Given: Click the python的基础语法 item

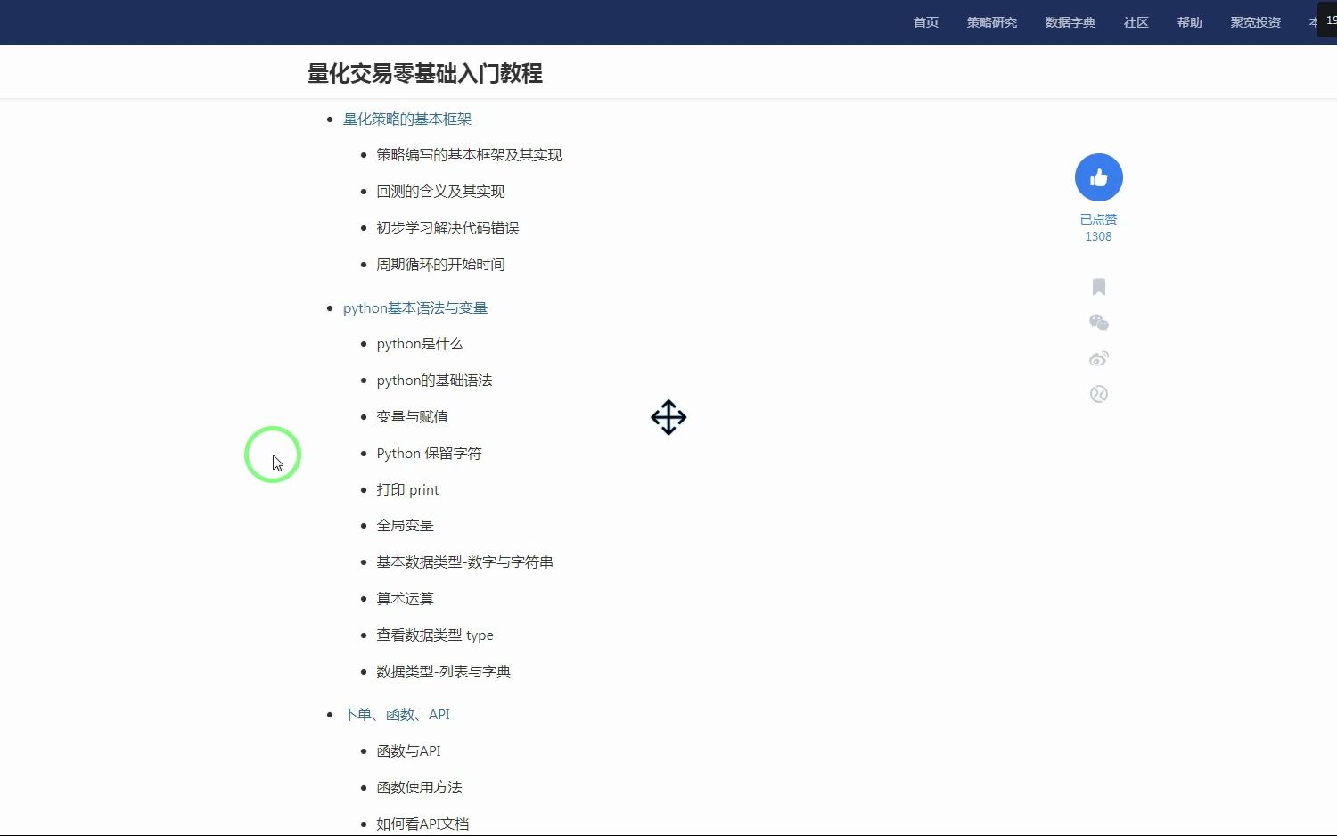Looking at the screenshot, I should (434, 380).
